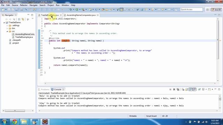
Task: Close the TreeSetExample.java tab
Action: tap(61, 15)
